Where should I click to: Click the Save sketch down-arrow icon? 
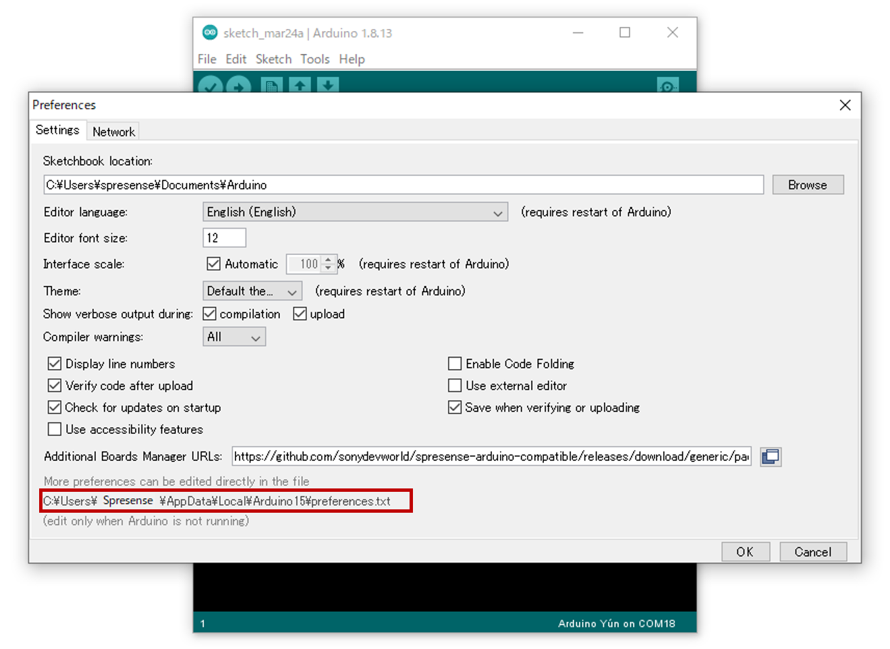[328, 85]
